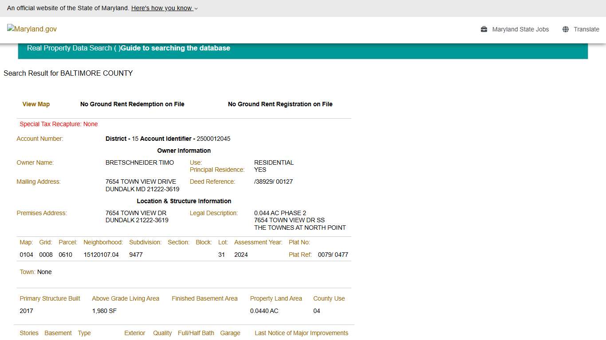Click the Account Number label
This screenshot has width=606, height=340.
pyautogui.click(x=39, y=139)
